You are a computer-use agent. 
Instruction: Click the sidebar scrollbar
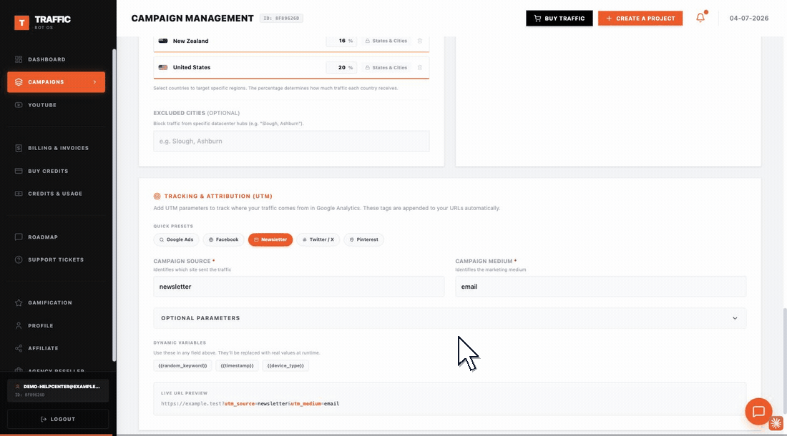coord(114,204)
